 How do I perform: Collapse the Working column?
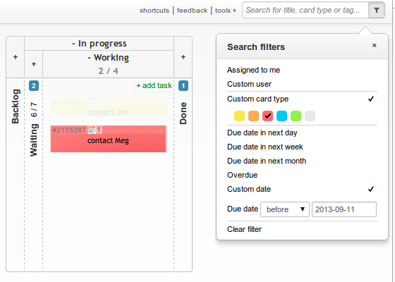89,58
